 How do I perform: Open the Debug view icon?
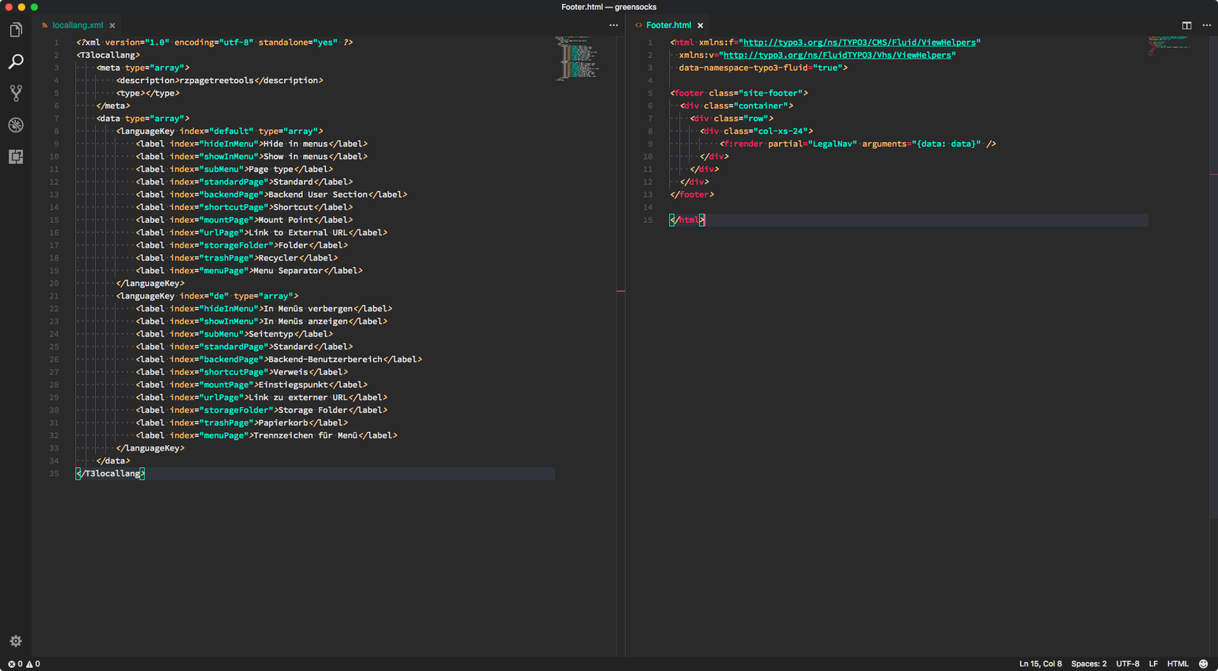coord(16,126)
